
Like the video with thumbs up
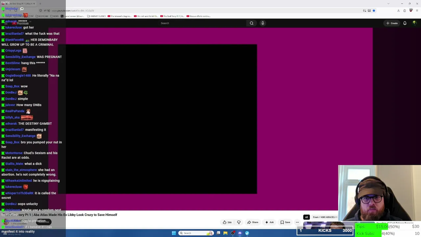coord(227,222)
